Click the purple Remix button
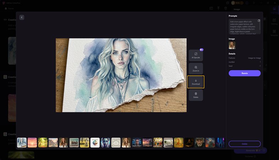The width and height of the screenshot is (279, 160). pyautogui.click(x=245, y=73)
